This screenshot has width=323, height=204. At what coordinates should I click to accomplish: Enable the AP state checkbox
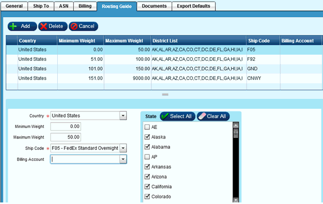147,157
